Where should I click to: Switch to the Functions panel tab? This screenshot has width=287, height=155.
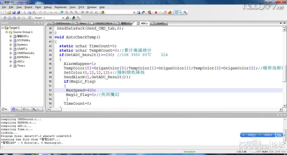[x=27, y=109]
